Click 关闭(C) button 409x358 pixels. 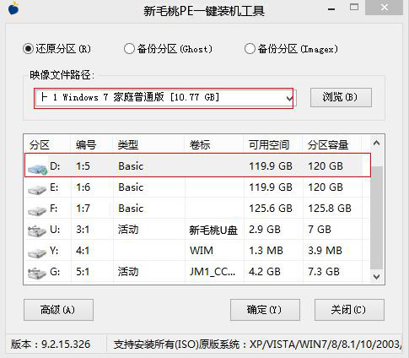(x=349, y=310)
